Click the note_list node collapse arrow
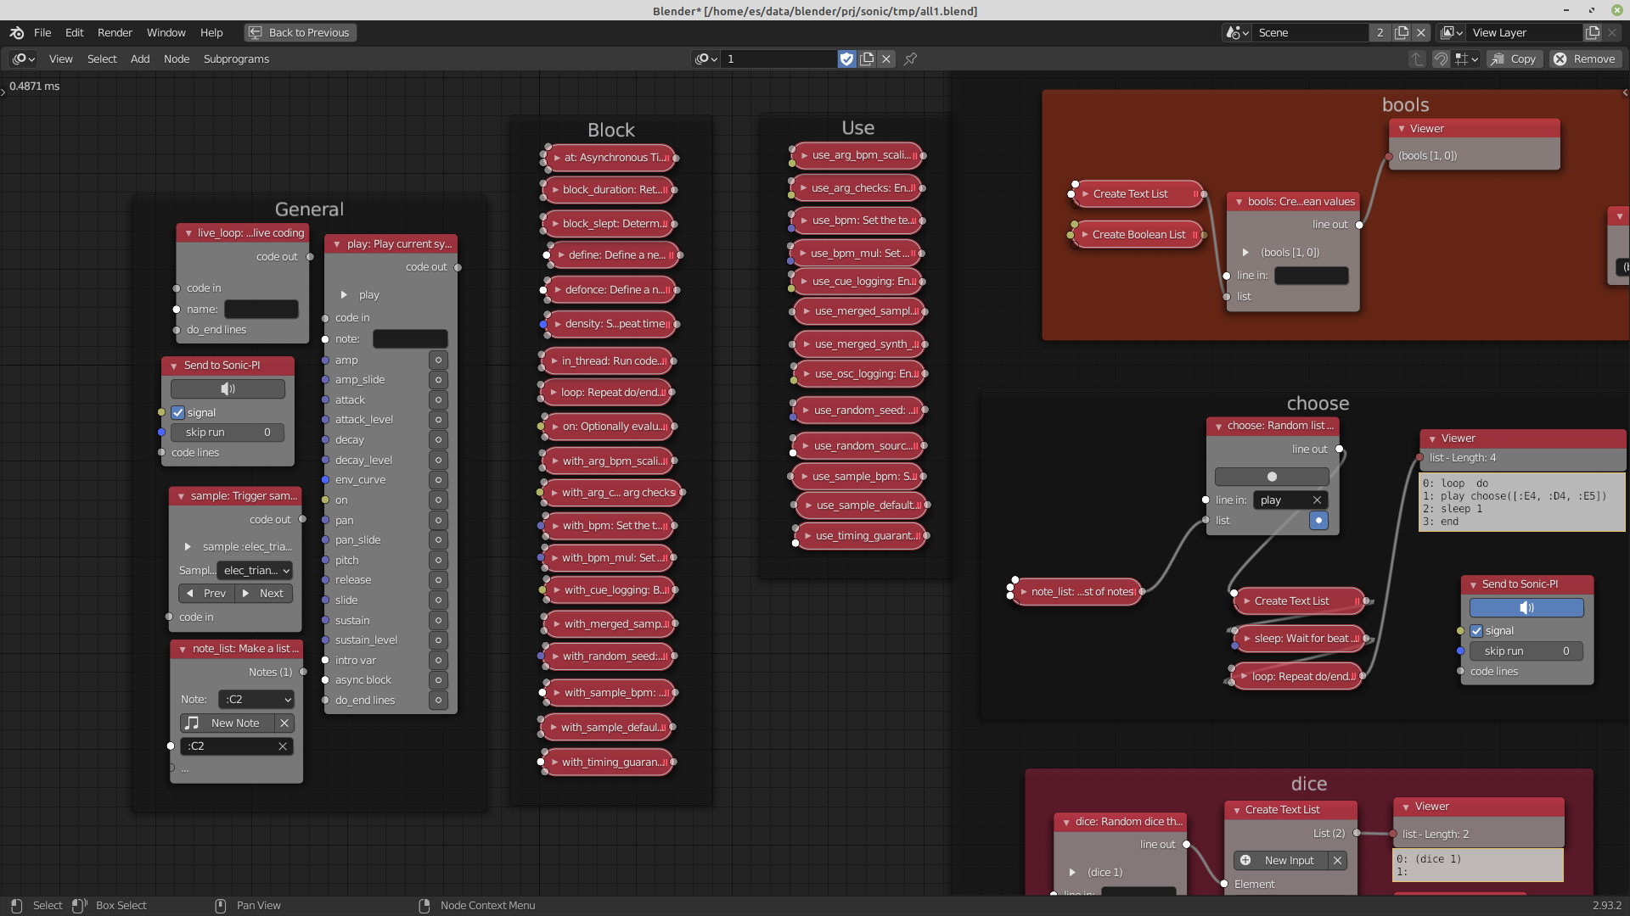The width and height of the screenshot is (1630, 916). (182, 649)
